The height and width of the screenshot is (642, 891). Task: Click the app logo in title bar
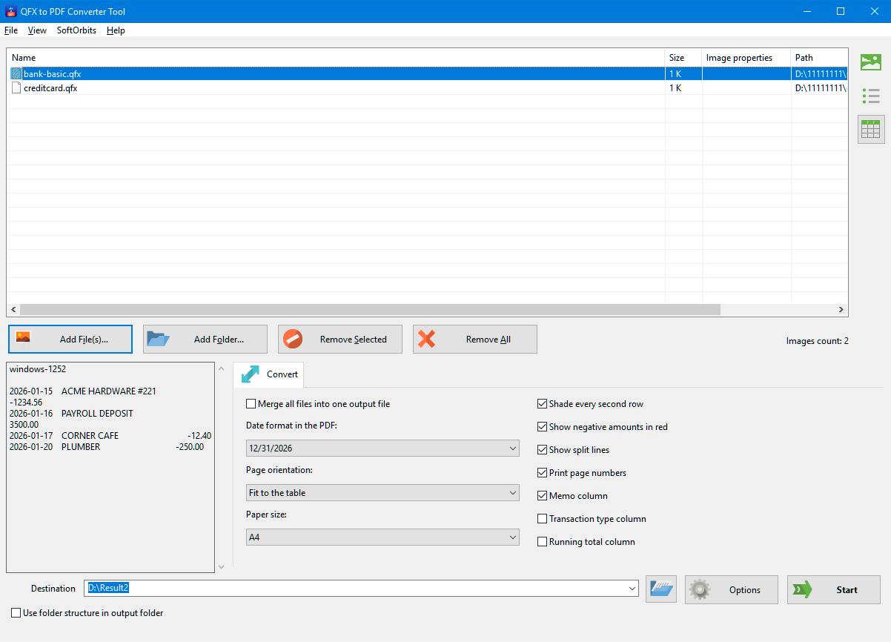click(x=11, y=11)
